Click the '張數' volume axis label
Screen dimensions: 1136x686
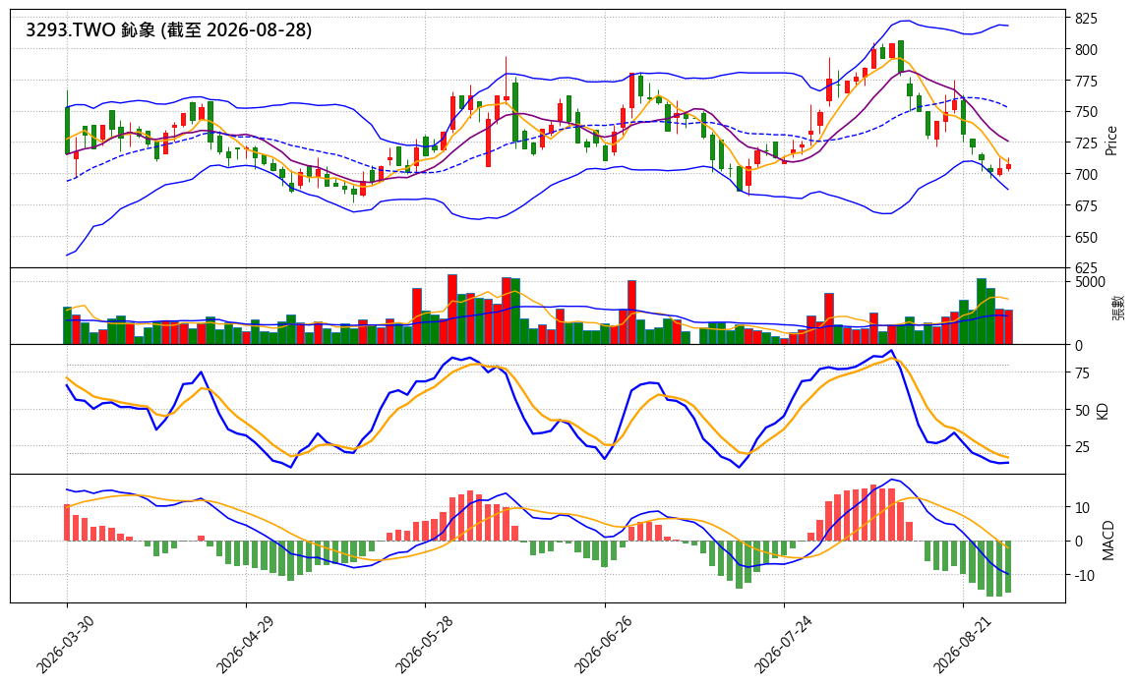(1118, 307)
